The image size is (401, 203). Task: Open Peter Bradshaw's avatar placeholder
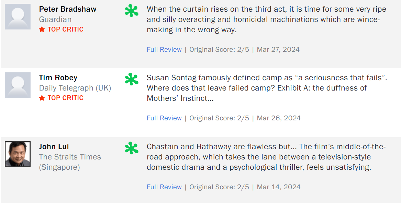pyautogui.click(x=18, y=16)
